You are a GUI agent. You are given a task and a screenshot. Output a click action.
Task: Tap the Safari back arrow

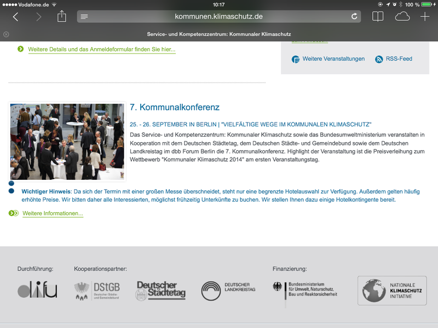[15, 17]
